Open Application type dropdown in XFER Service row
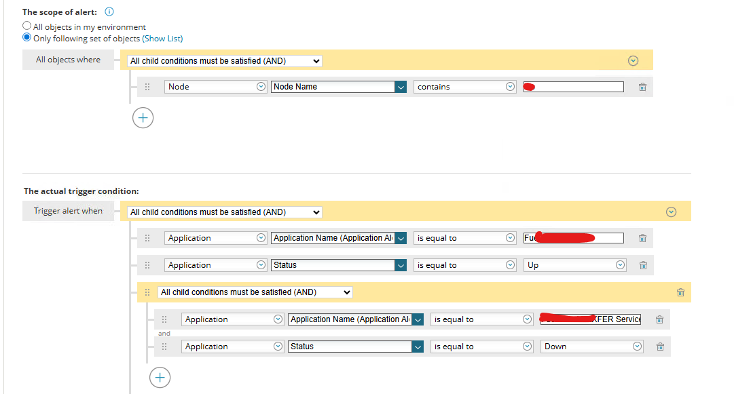The image size is (734, 394). (232, 319)
